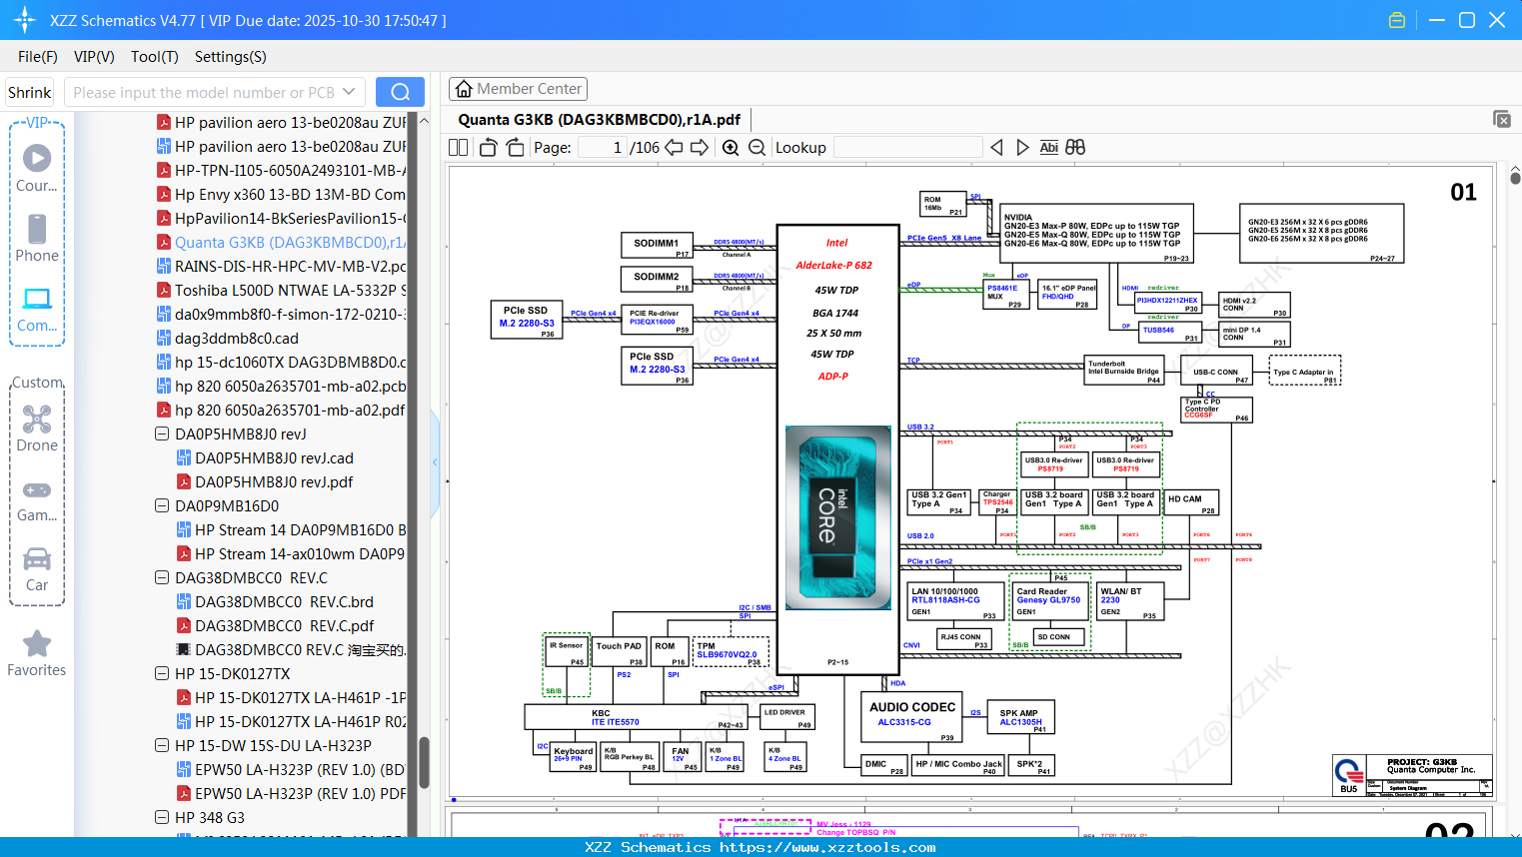Click the page number input box
This screenshot has height=857, width=1522.
[603, 147]
